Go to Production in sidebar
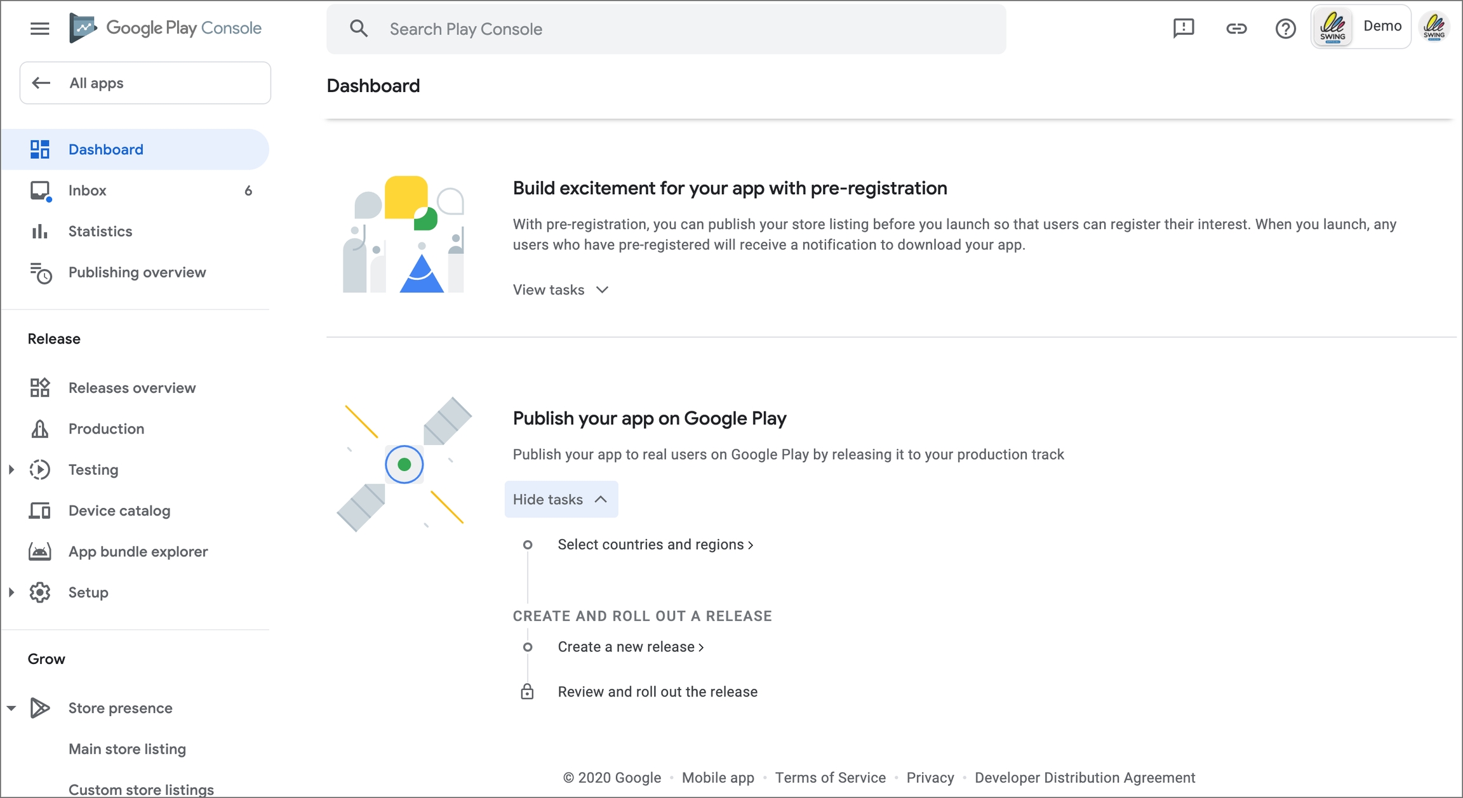This screenshot has height=798, width=1463. point(135,429)
